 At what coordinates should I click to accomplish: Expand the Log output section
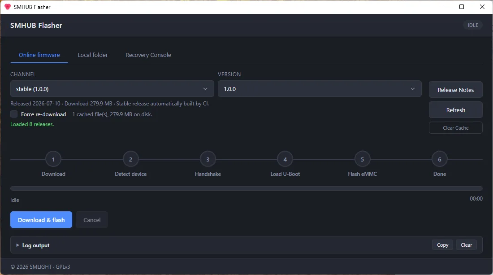tap(33, 245)
